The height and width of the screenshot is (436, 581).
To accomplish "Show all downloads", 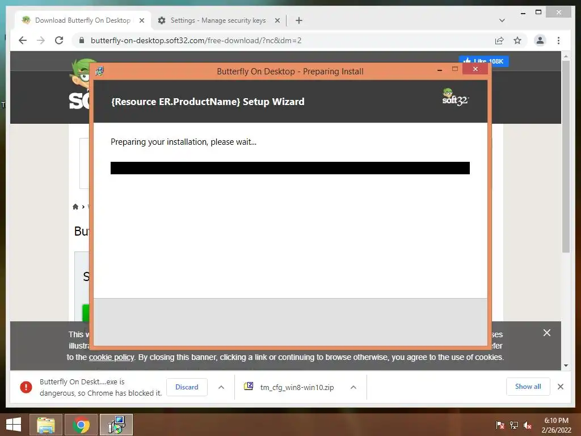I will point(528,387).
